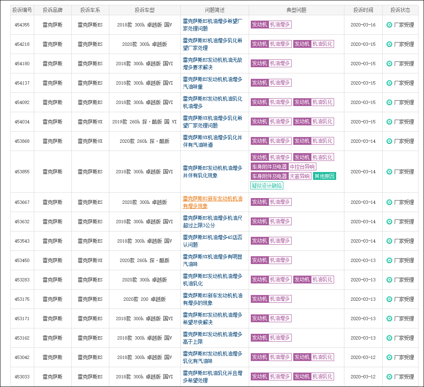Click 机油增多 tag in row 454355

coord(280,25)
